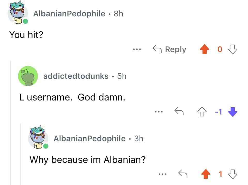This screenshot has width=248, height=185.
Task: Open username link on the 3h reply
Action: (x=90, y=139)
